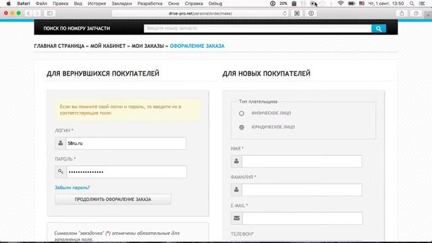Image resolution: width=432 pixels, height=243 pixels.
Task: Focus the part number search field
Action: [x=258, y=28]
